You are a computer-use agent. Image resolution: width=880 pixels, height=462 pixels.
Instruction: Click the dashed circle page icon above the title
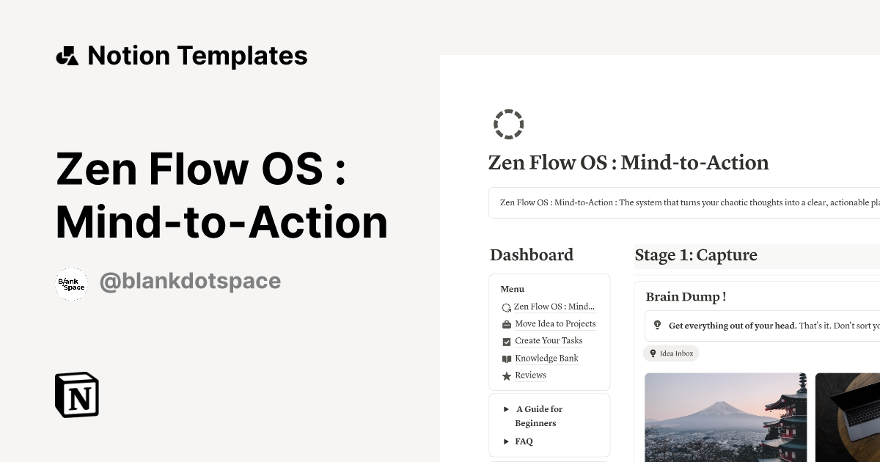tap(508, 124)
